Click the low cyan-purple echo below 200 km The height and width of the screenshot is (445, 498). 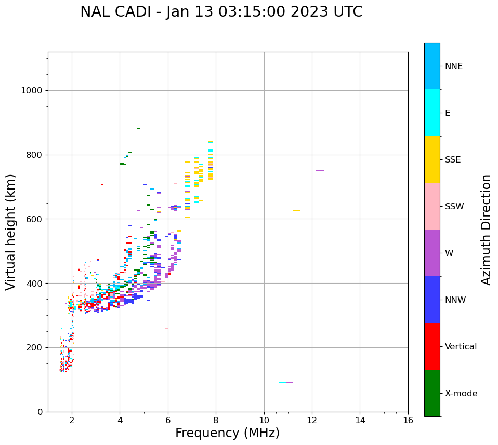(x=286, y=383)
